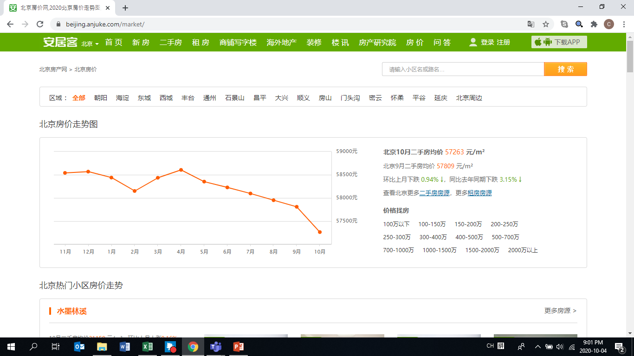The image size is (634, 356).
Task: Click 更多房源 > link
Action: pyautogui.click(x=560, y=311)
